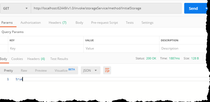Viewport: 210px width, 102px height.
Task: Open the Tests tab
Action: click(130, 23)
